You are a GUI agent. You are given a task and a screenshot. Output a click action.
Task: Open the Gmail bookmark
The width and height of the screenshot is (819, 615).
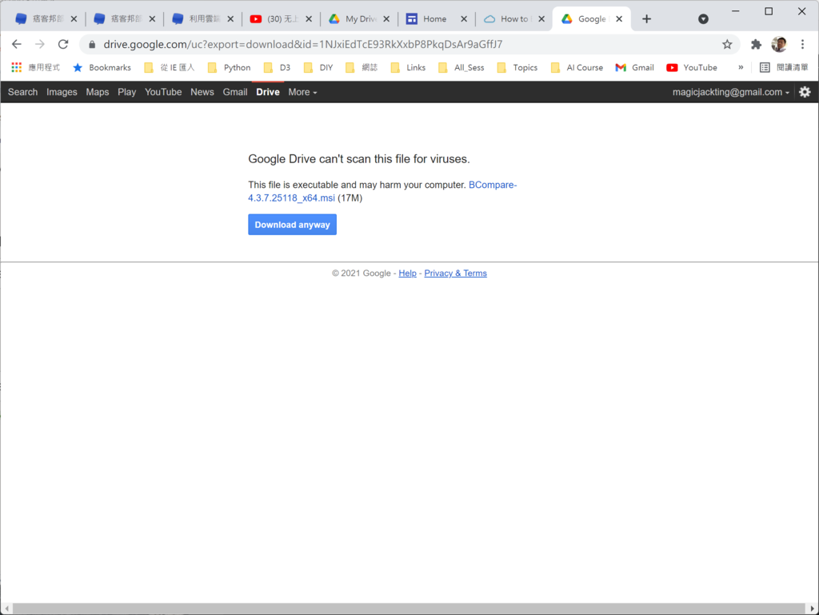click(634, 67)
